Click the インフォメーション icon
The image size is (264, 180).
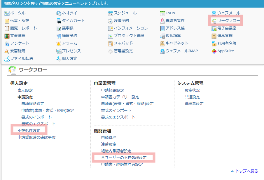pyautogui.click(x=111, y=28)
